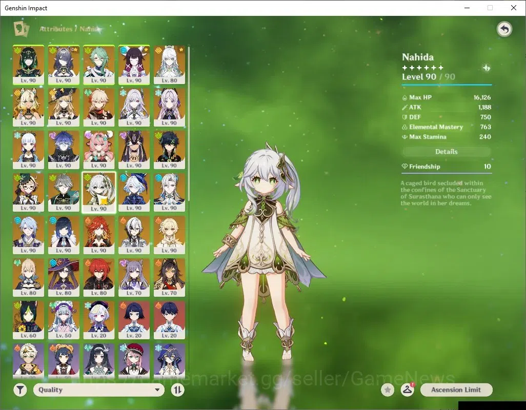Select Columbina, the hydro portrait with star

134,65
